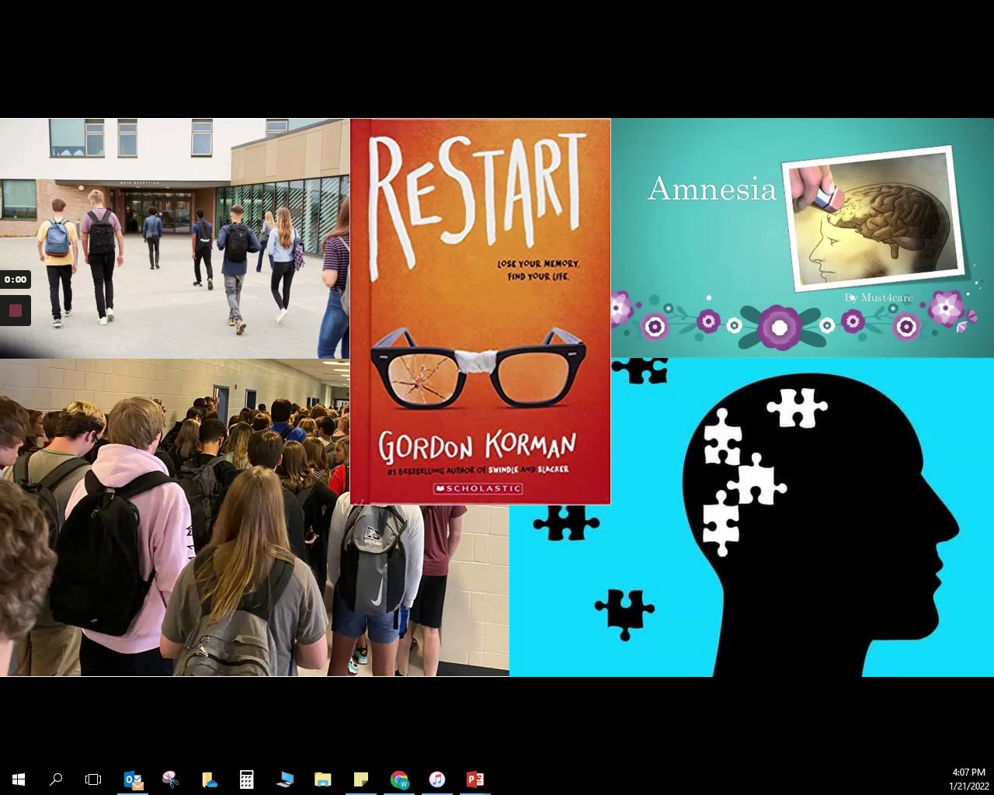Select the Restart book cover image
The image size is (994, 795).
click(x=480, y=311)
